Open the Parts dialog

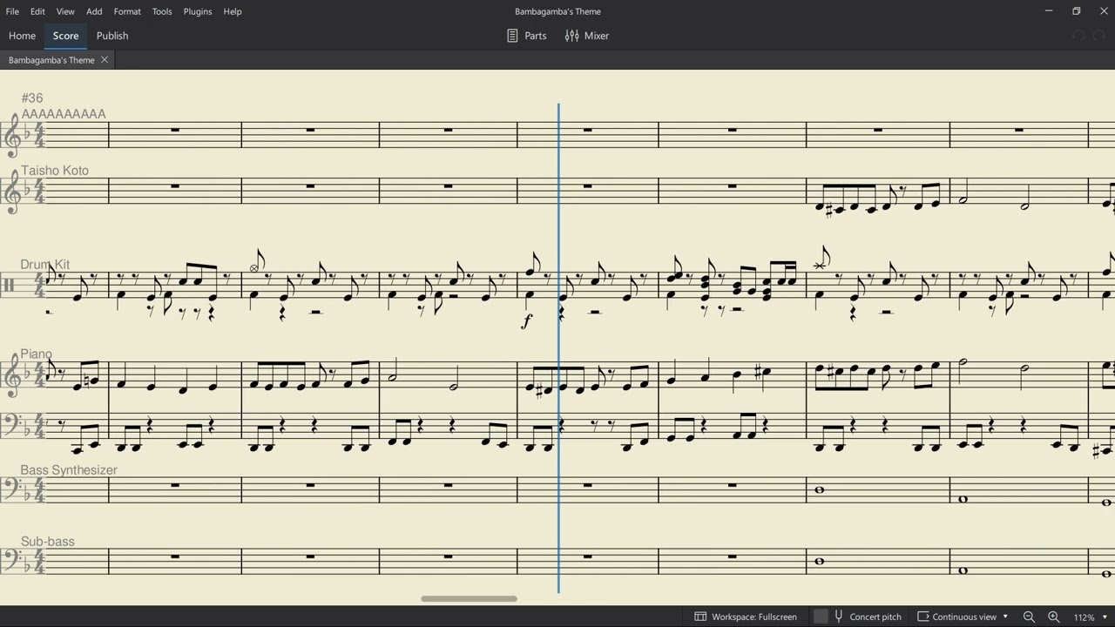point(527,36)
